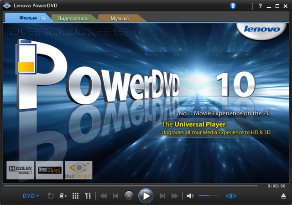The width and height of the screenshot is (292, 205).
Task: Click the repeat playback icon
Action: point(51,196)
